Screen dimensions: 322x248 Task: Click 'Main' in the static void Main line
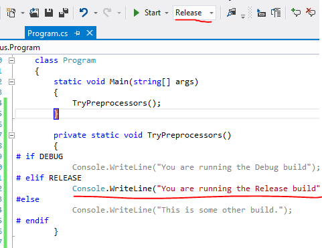[118, 82]
